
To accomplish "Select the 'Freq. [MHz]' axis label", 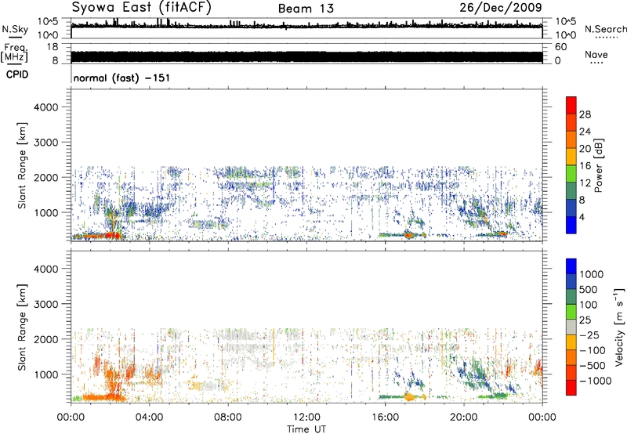I will (14, 53).
